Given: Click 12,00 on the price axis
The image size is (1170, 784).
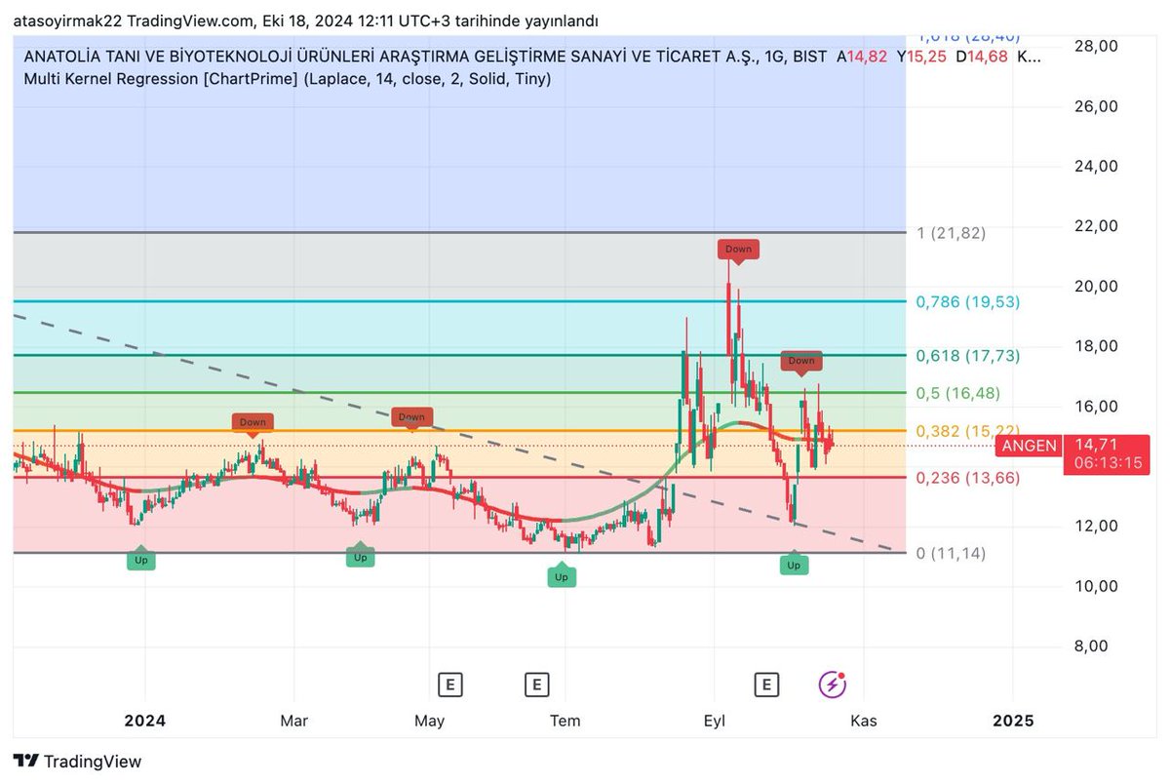Looking at the screenshot, I should (x=1095, y=526).
